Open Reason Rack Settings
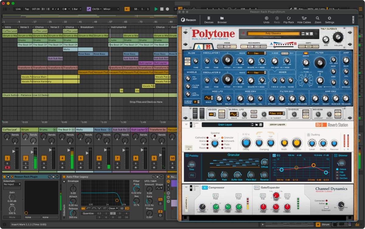Viewport: 365px width, 229px height. pos(329,20)
